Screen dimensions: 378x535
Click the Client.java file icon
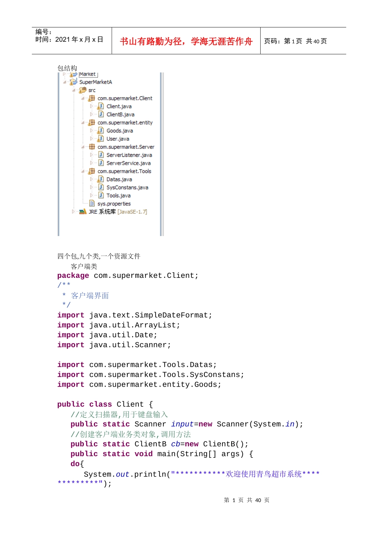[x=101, y=106]
